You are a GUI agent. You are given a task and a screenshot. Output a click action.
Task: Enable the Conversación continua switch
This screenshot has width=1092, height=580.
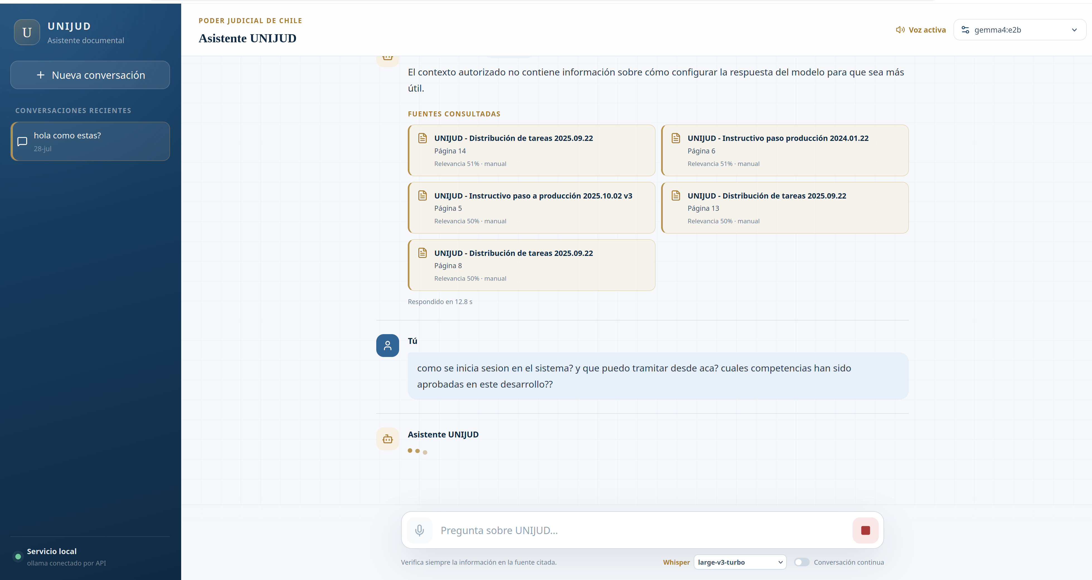pos(802,562)
